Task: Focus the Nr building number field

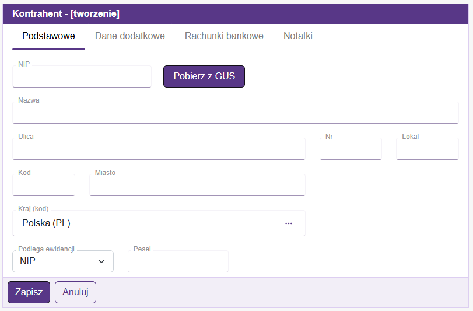Action: pos(351,149)
